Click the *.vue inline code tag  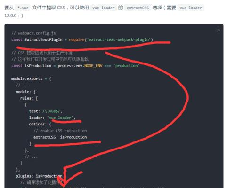click(23, 8)
